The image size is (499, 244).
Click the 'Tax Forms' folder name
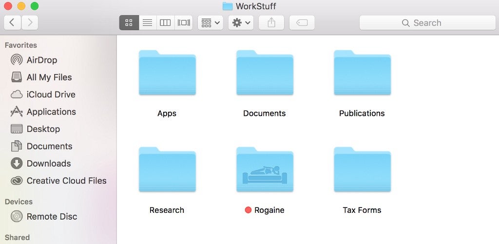pyautogui.click(x=362, y=210)
